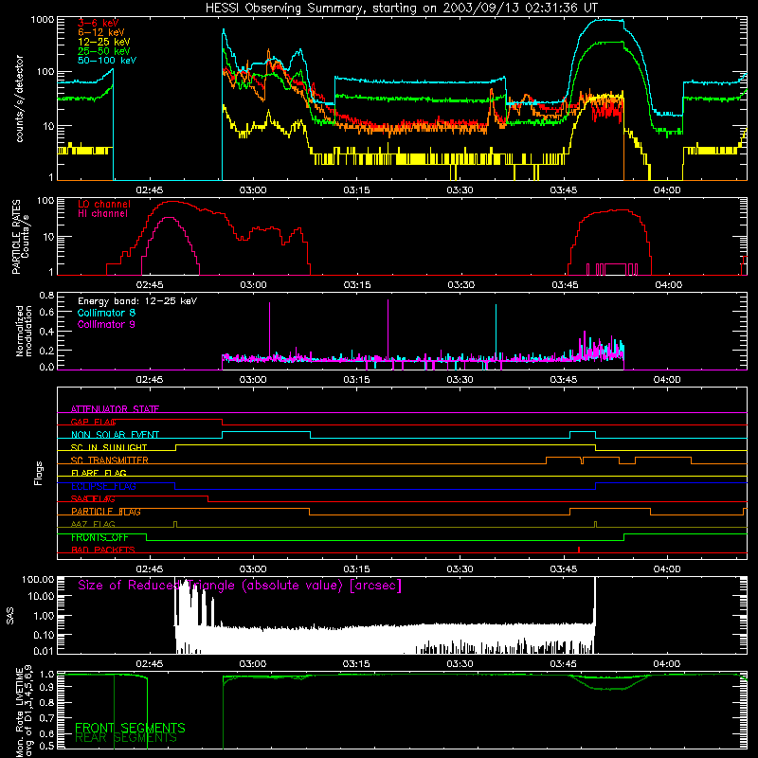Screen dimensions: 758x758
Task: Click the "A4Z_FLAG" flag label
Action: tap(93, 524)
